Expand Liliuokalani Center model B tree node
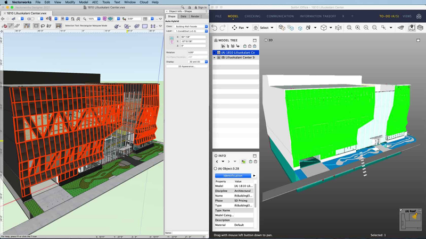 215,57
